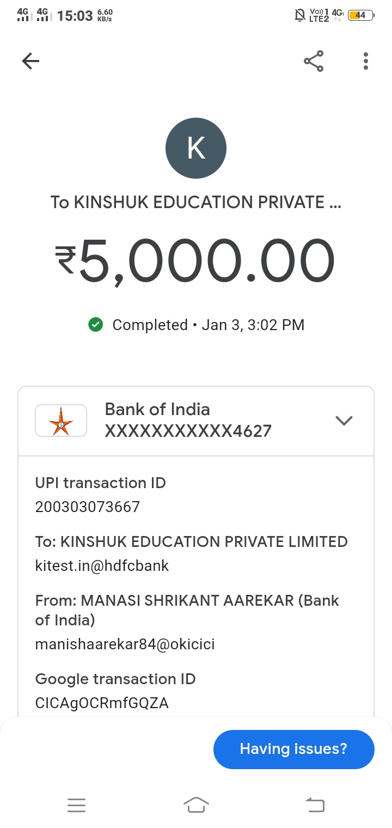Tap the manishaarekar84@okicici UPI address
The image size is (392, 828).
coord(125,644)
